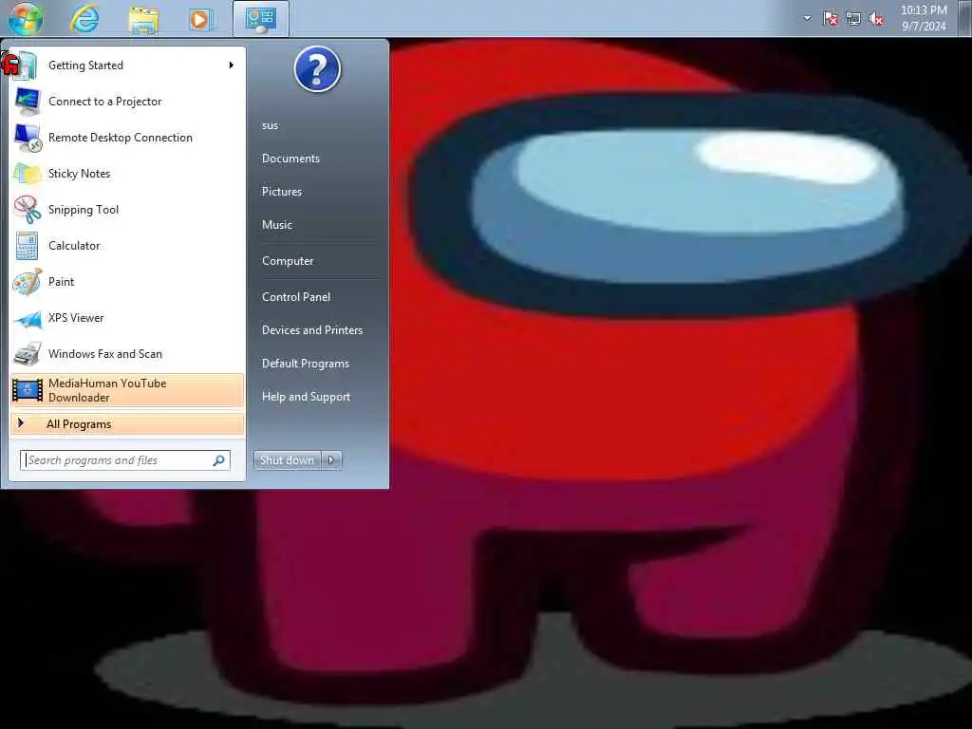Click Remote Desktop Connection icon
The image size is (972, 729).
coord(28,138)
